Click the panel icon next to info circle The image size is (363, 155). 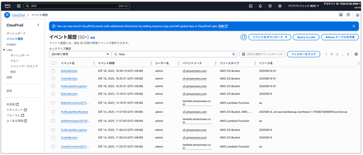[x=341, y=15]
